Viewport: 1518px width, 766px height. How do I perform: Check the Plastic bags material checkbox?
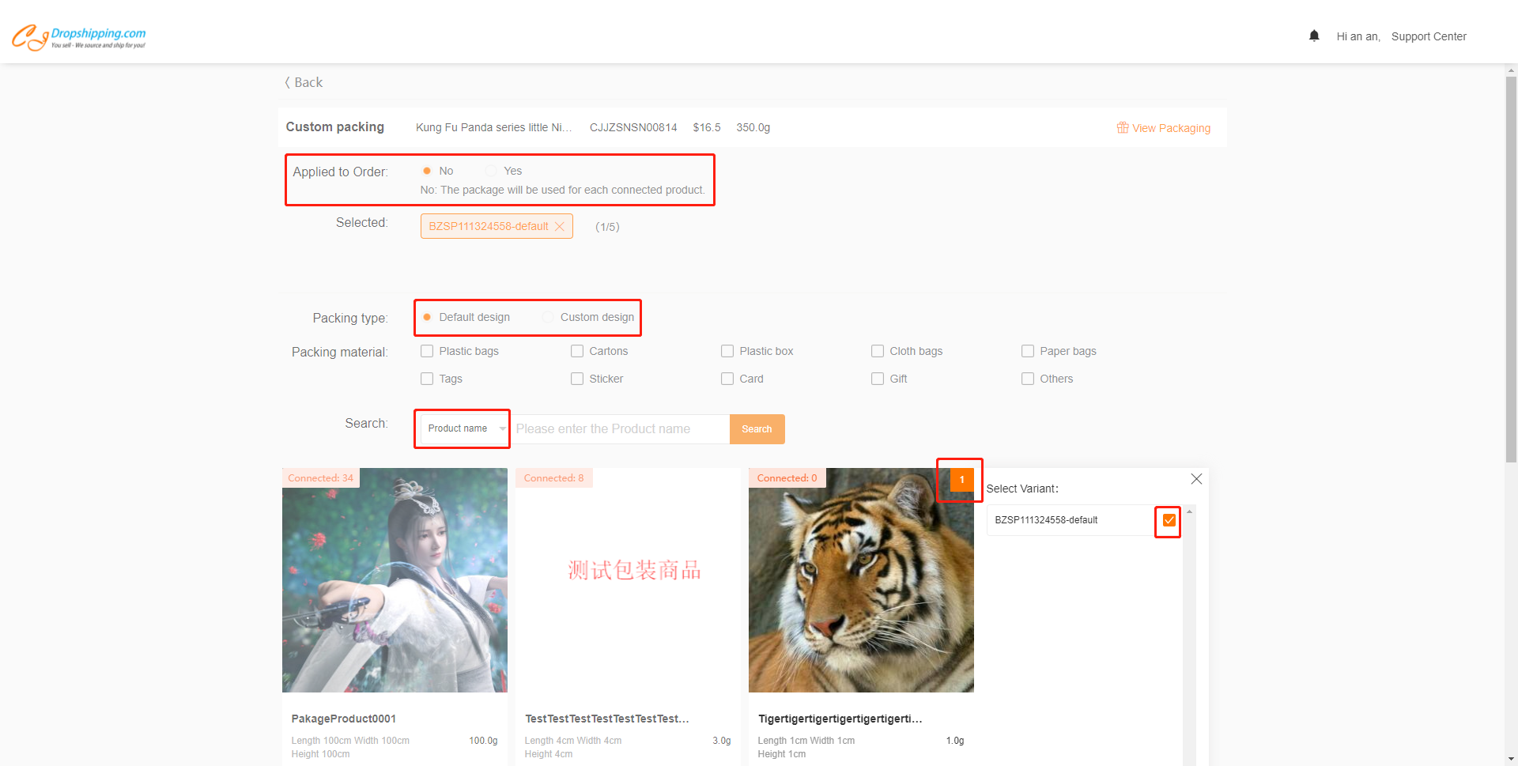427,351
